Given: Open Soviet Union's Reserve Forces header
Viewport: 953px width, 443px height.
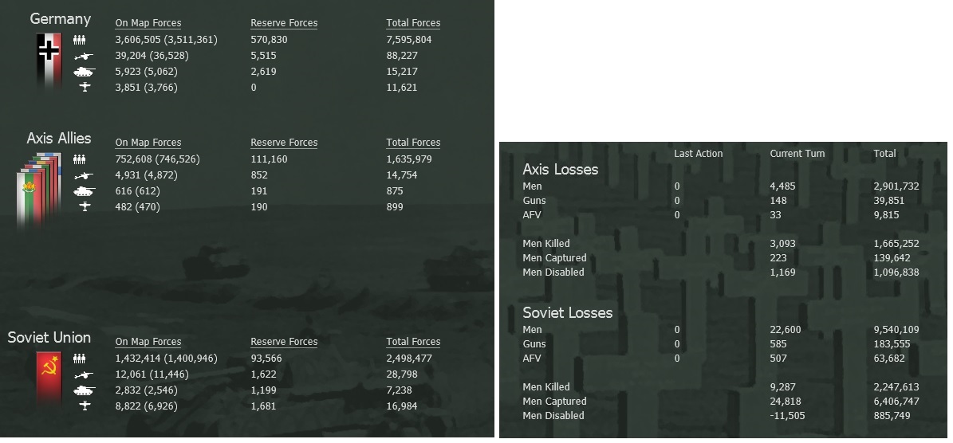Looking at the screenshot, I should click(284, 342).
